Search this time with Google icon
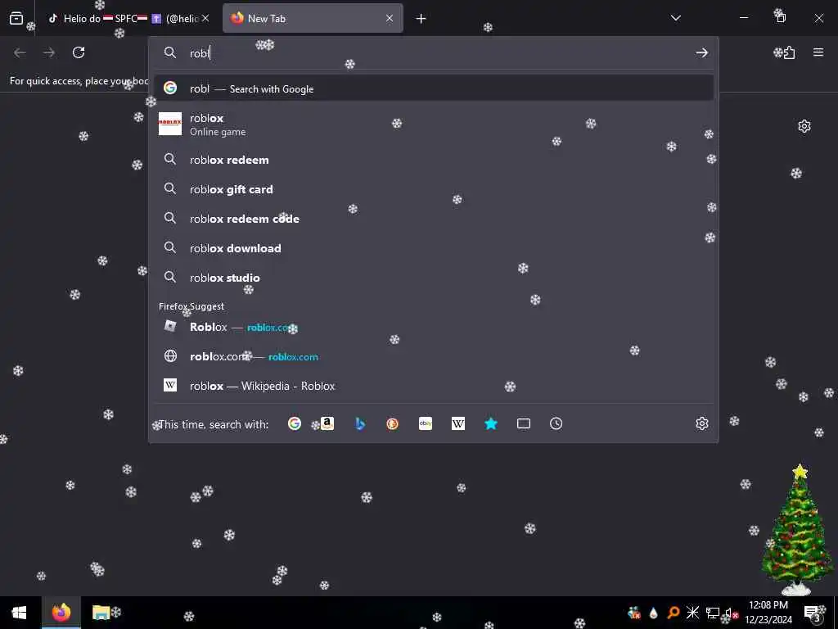Image resolution: width=838 pixels, height=629 pixels. (x=295, y=423)
